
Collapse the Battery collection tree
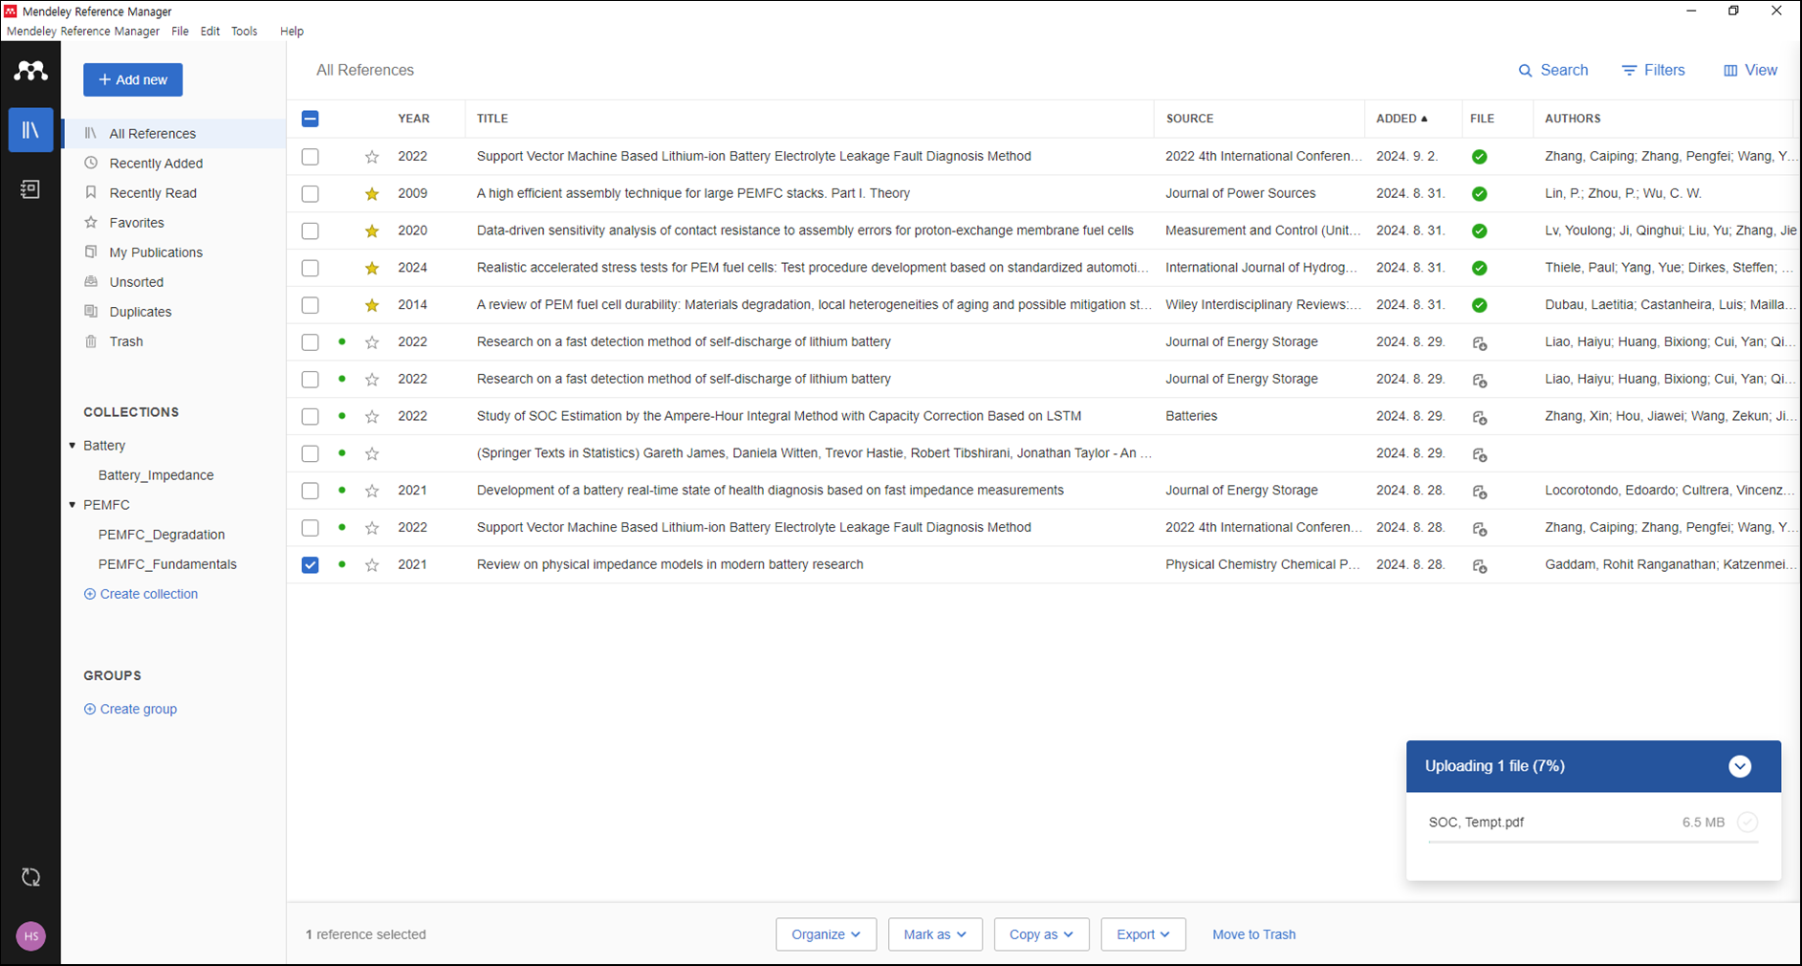(73, 446)
